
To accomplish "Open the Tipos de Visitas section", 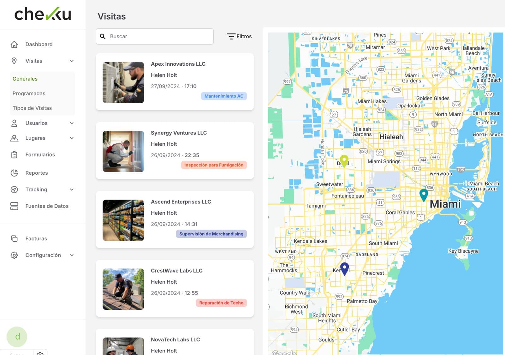I will click(32, 108).
